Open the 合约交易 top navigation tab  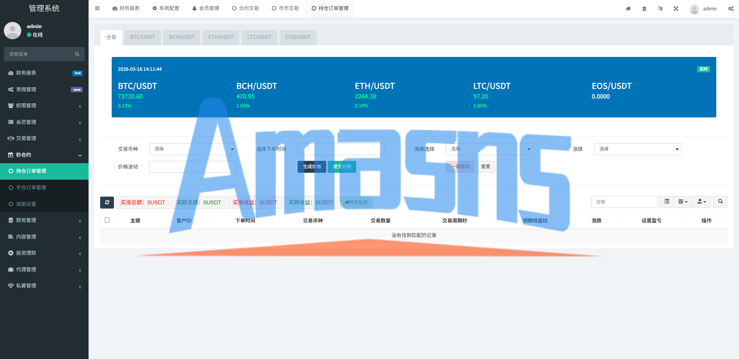pos(245,8)
